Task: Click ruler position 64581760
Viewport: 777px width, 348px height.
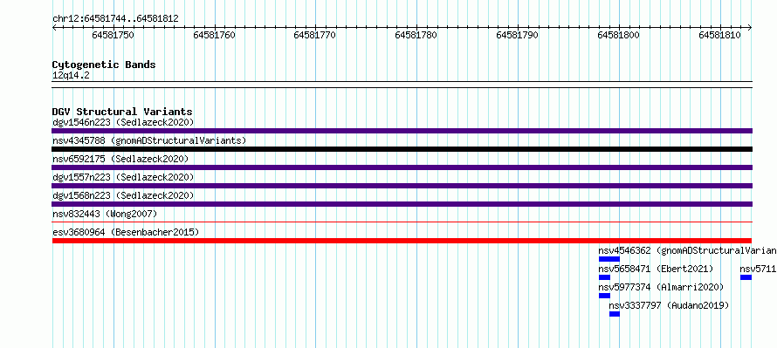Action: pyautogui.click(x=215, y=35)
